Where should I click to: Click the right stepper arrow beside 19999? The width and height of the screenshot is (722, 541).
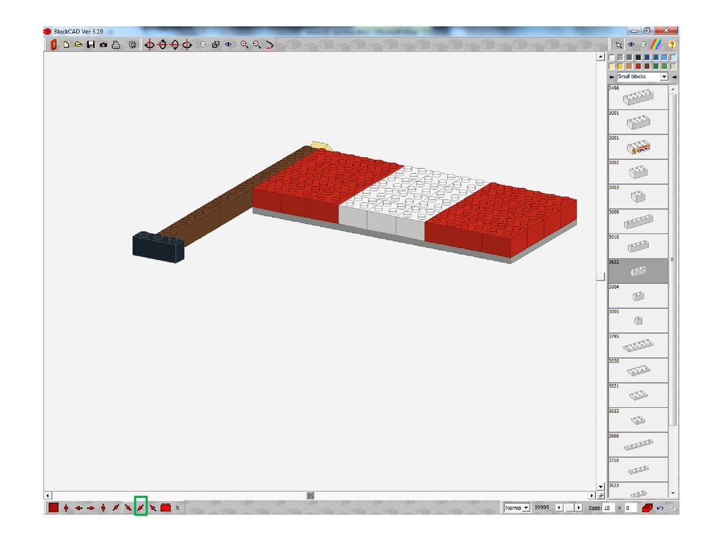[578, 507]
